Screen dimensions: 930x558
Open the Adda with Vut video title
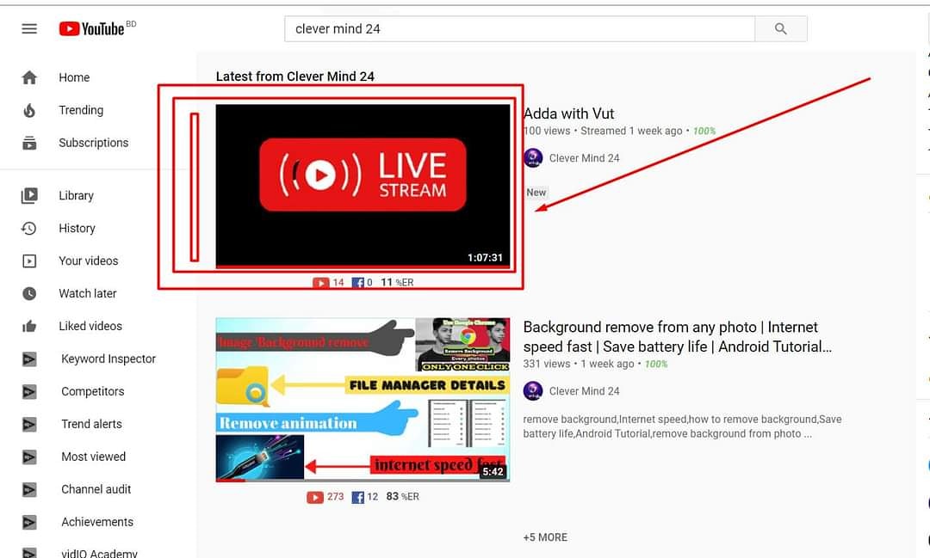click(568, 113)
